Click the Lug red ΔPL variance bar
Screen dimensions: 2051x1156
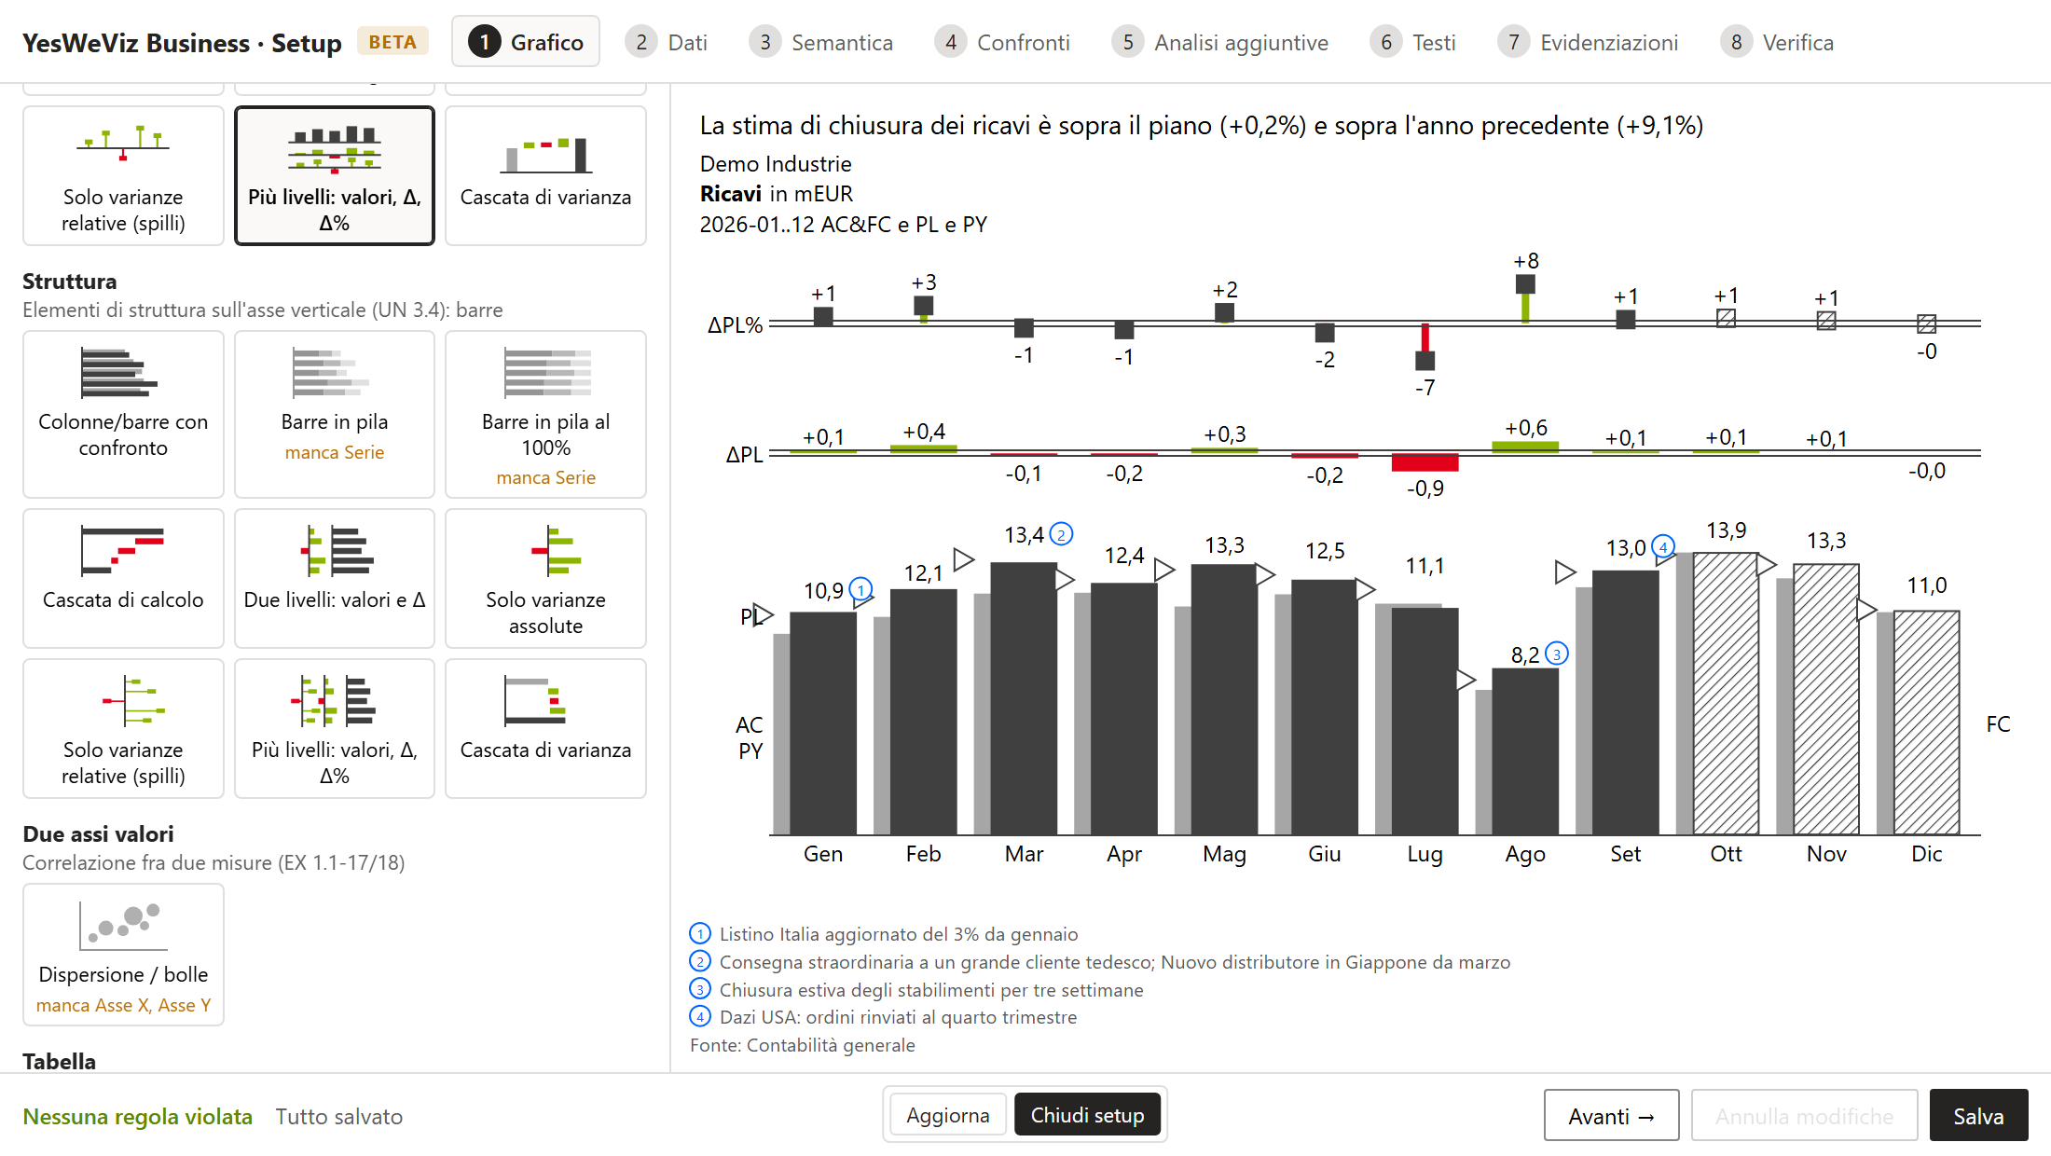click(1425, 462)
